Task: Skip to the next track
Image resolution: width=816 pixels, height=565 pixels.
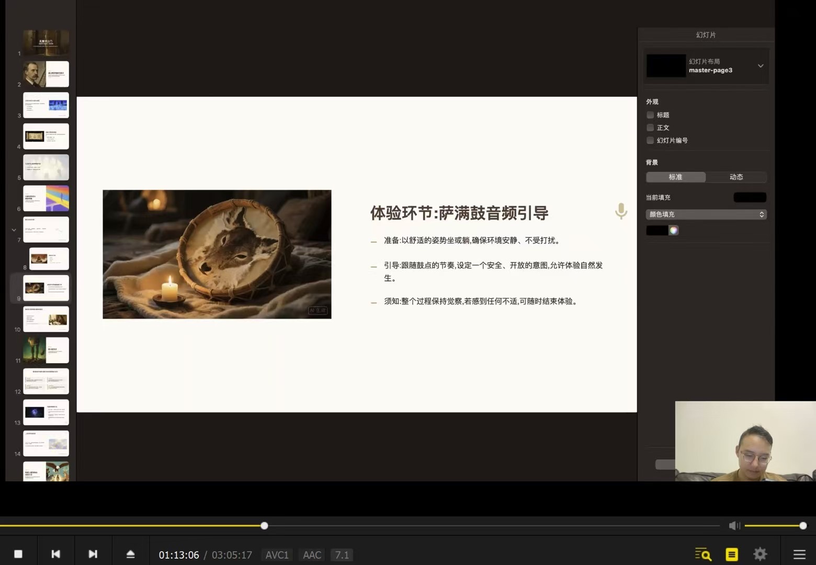Action: (x=93, y=554)
